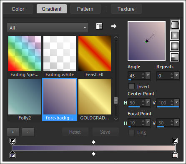Screen dimensions: 186x164
Task: Click the thumbnail view options icon
Action: (99, 26)
